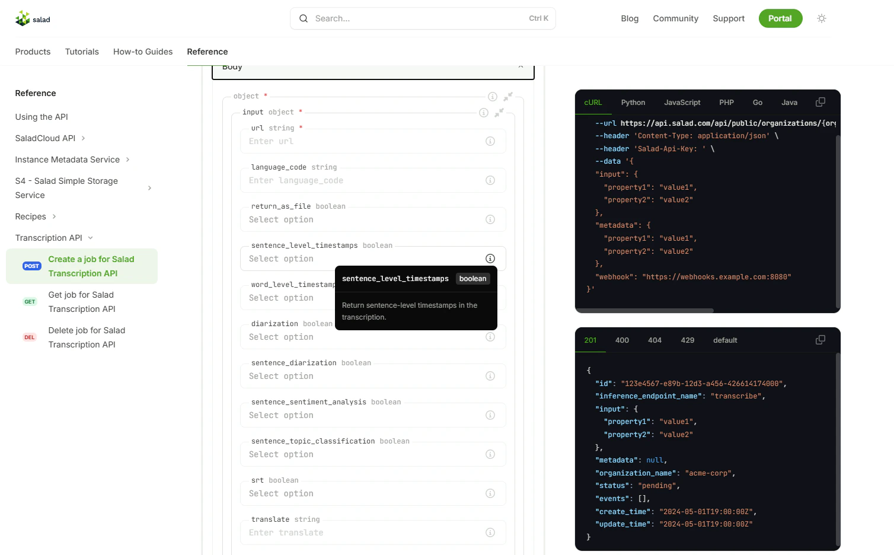Click info icon in language_code field
The height and width of the screenshot is (555, 894).
490,180
